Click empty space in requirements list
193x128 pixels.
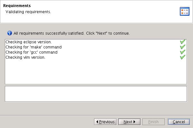click(x=96, y=72)
